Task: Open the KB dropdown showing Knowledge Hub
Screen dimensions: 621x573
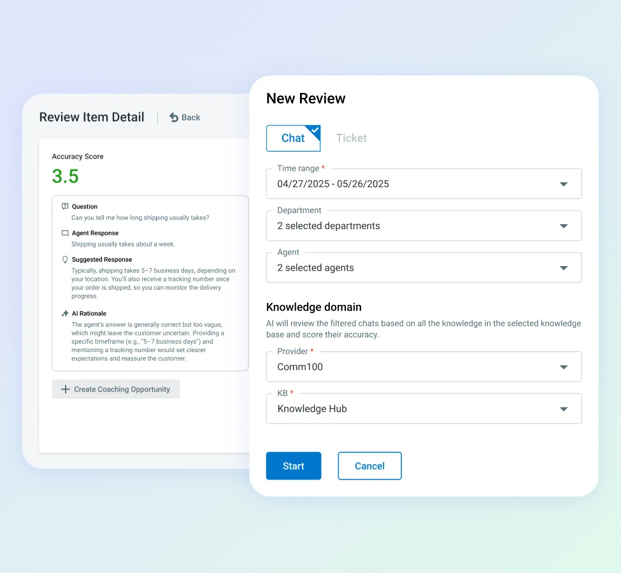Action: (563, 409)
